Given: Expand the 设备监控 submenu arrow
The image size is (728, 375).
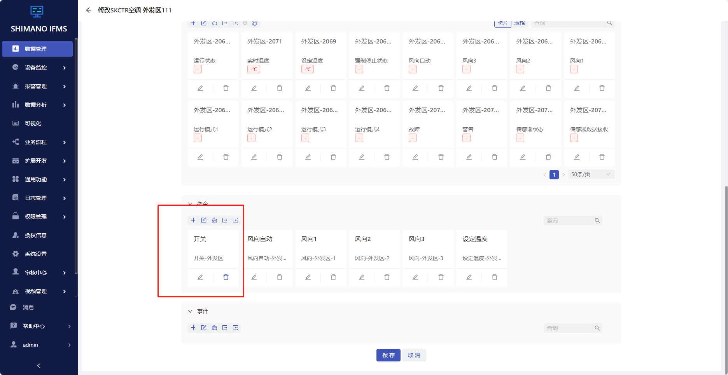Looking at the screenshot, I should tap(65, 68).
